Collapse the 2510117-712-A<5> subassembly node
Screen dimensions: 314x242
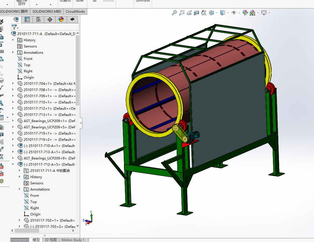[13, 165]
